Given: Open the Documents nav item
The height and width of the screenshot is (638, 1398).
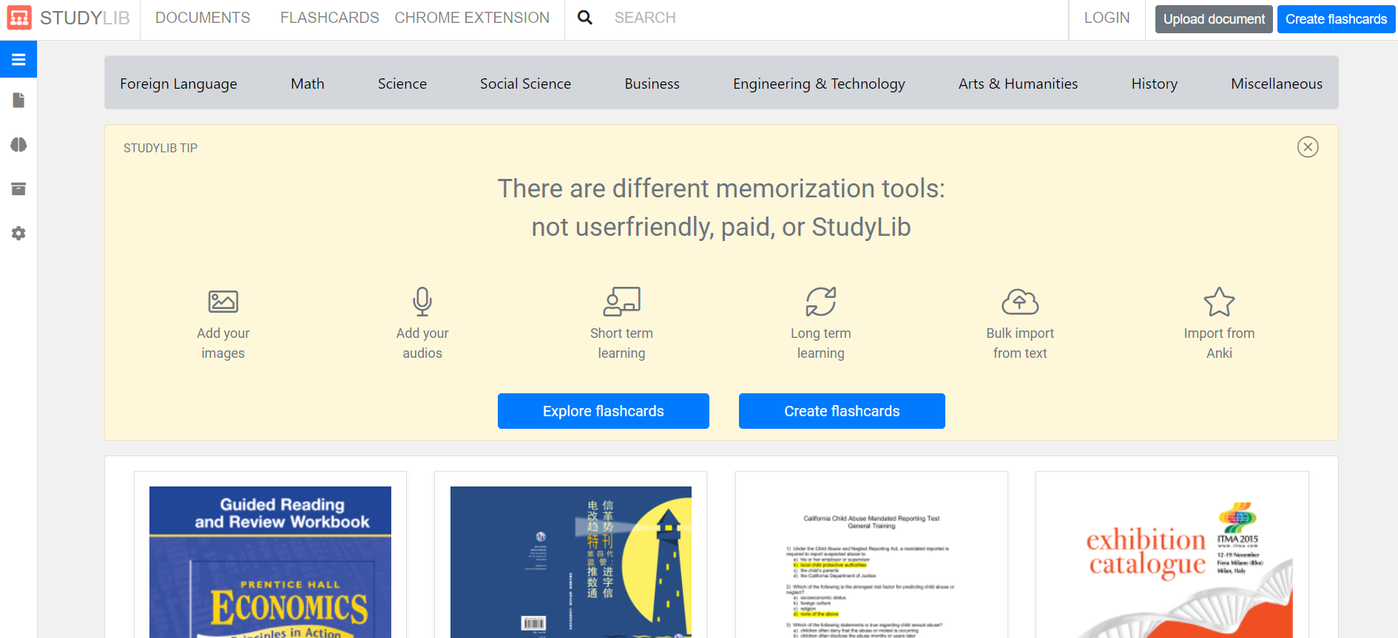Looking at the screenshot, I should [203, 18].
